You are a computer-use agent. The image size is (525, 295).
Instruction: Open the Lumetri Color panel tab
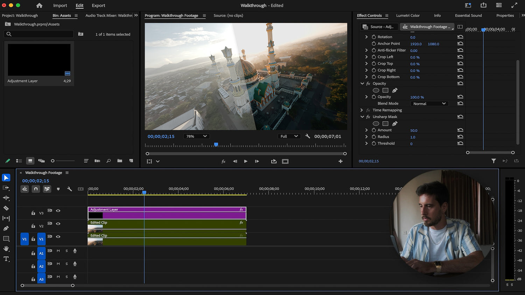pyautogui.click(x=408, y=15)
